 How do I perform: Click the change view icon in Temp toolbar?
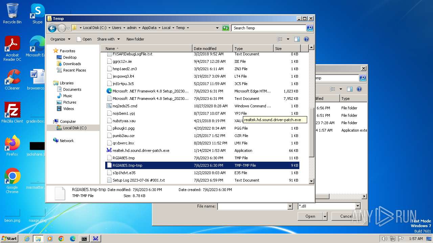click(x=279, y=39)
